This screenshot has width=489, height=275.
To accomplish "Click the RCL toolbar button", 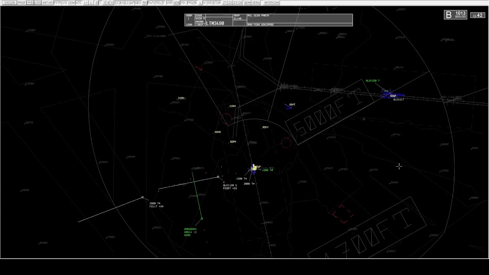I will 159,3.
